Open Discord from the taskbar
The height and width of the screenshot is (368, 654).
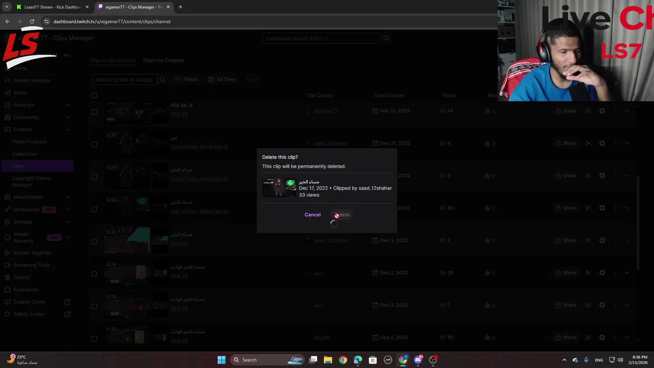tap(418, 360)
